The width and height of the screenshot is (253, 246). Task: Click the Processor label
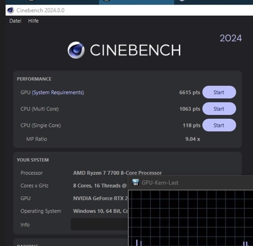(31, 173)
